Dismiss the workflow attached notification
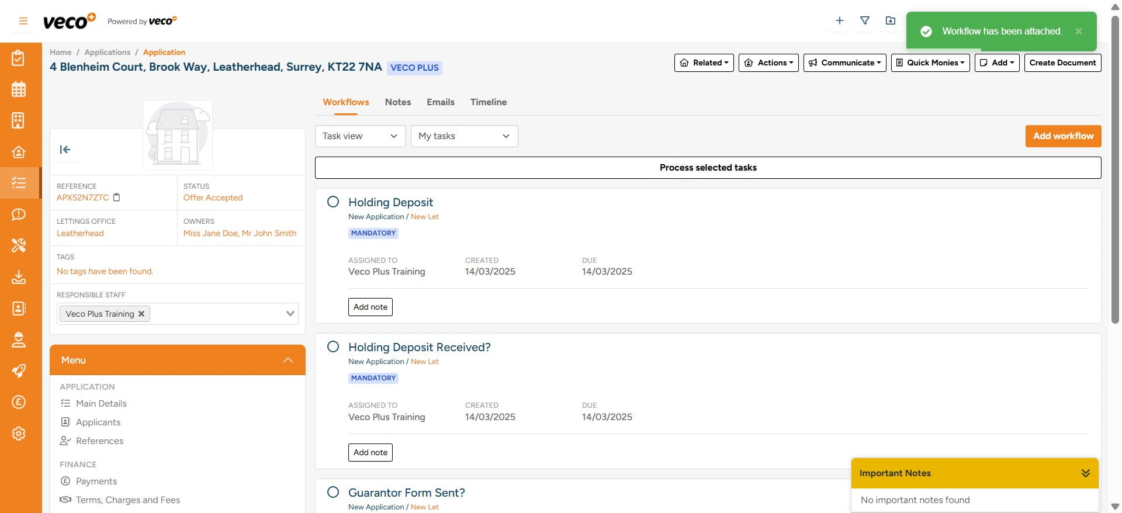The image size is (1122, 513). tap(1079, 31)
